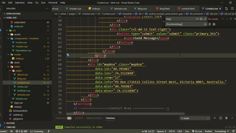
Task: Open About.vue in the explorer
Action: [x=22, y=75]
